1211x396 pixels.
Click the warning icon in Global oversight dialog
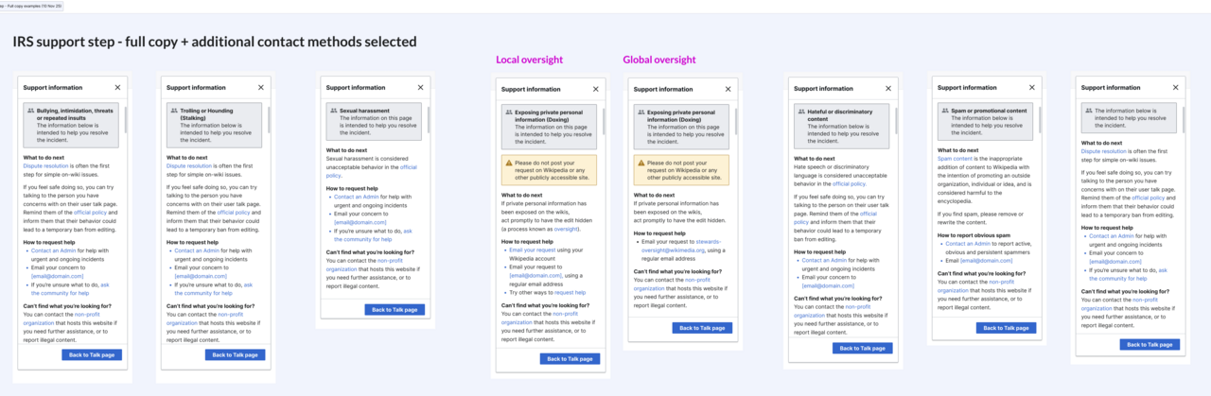tap(642, 163)
